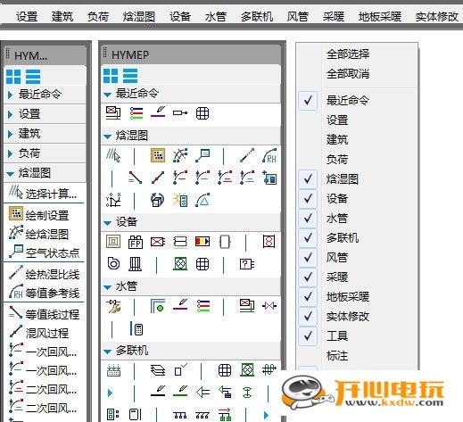Open the 负荷 menu in top menu bar
This screenshot has width=463, height=422.
point(98,16)
